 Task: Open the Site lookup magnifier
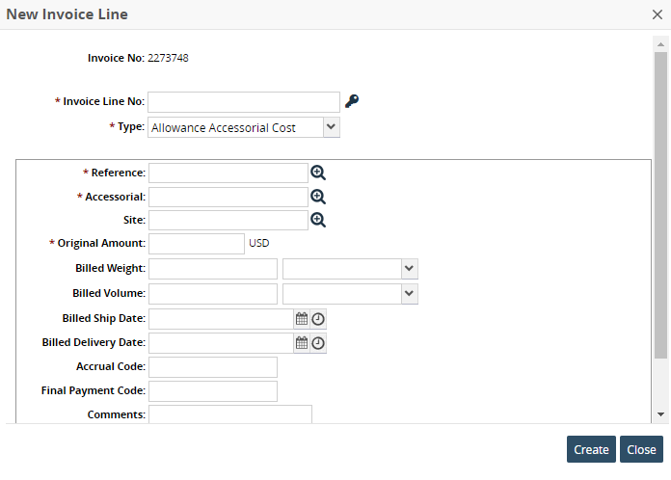click(318, 220)
